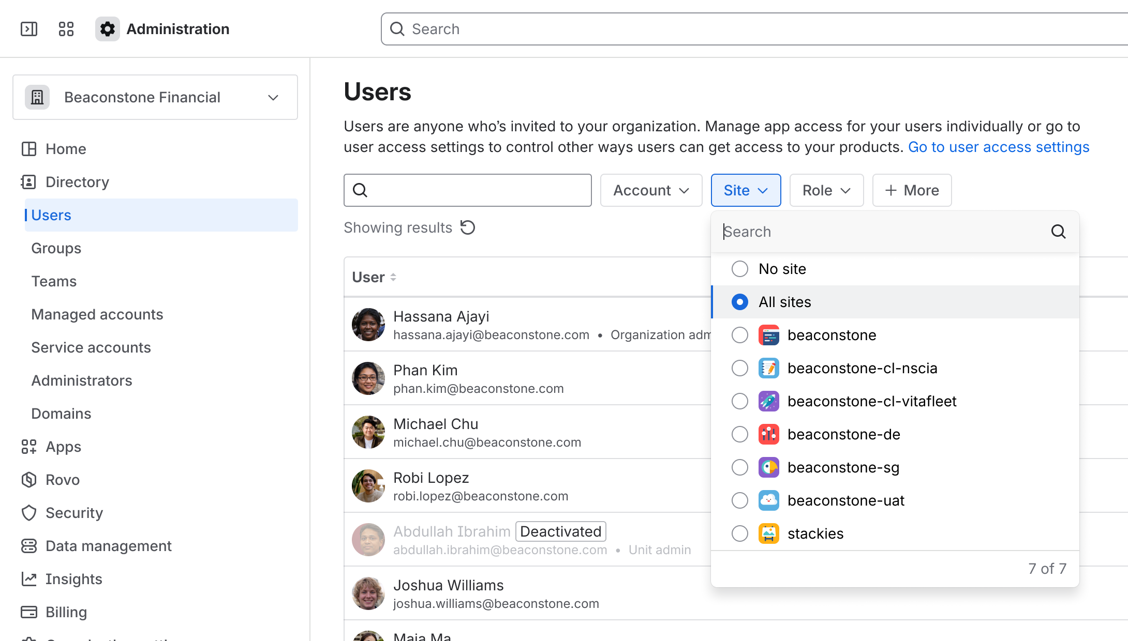Click the More filters button
The width and height of the screenshot is (1128, 641).
tap(912, 190)
